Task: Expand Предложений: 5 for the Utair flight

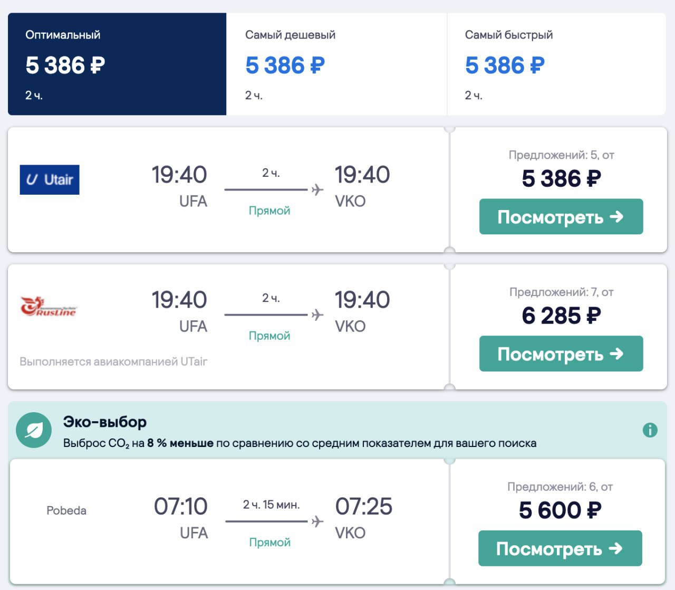Action: pos(561,155)
